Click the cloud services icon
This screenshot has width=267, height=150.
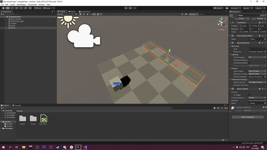click(227, 8)
